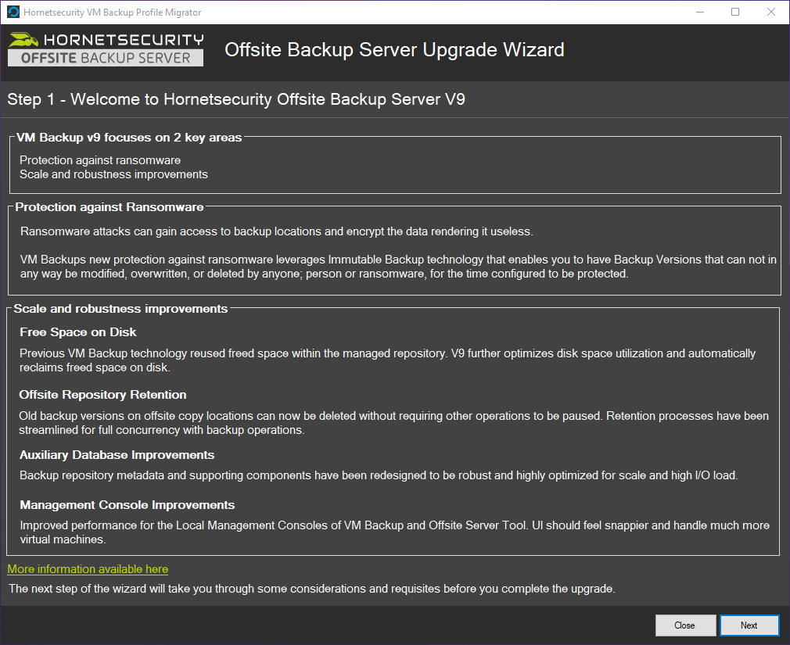Click the immutable backup description paragraph
Viewport: 790px width, 645px height.
391,266
